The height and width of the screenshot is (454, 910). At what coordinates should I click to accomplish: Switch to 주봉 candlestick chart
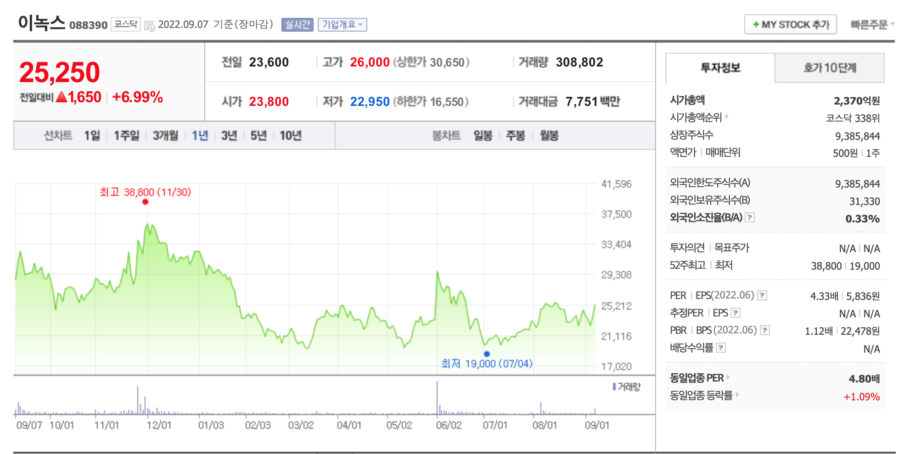tap(515, 136)
